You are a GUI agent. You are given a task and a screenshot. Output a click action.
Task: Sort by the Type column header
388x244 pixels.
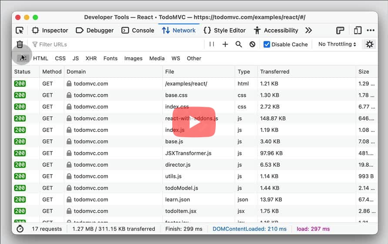coord(246,72)
